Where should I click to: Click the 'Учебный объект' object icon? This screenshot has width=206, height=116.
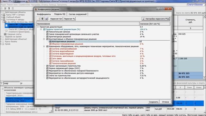[x=4, y=17]
